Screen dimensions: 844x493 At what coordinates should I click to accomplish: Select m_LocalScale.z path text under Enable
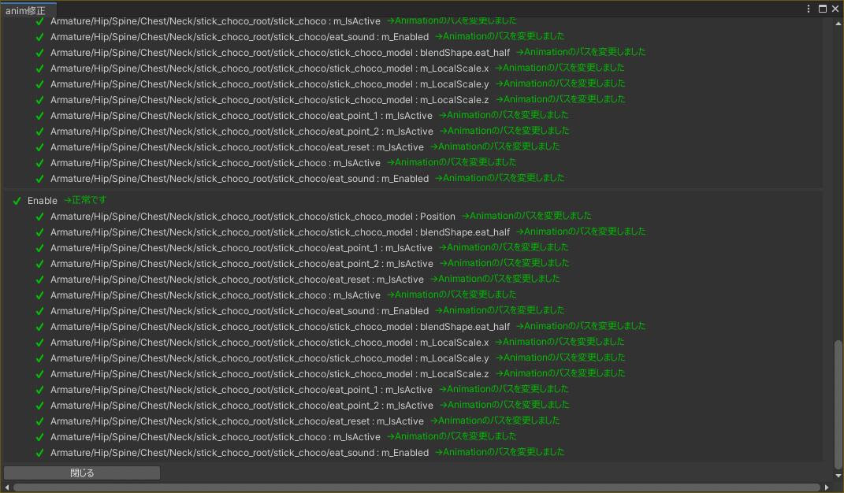coord(270,373)
